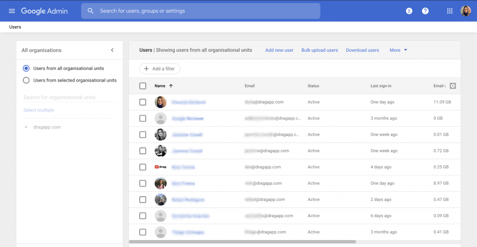Click the Drag logo user avatar
The height and width of the screenshot is (247, 477).
(161, 167)
